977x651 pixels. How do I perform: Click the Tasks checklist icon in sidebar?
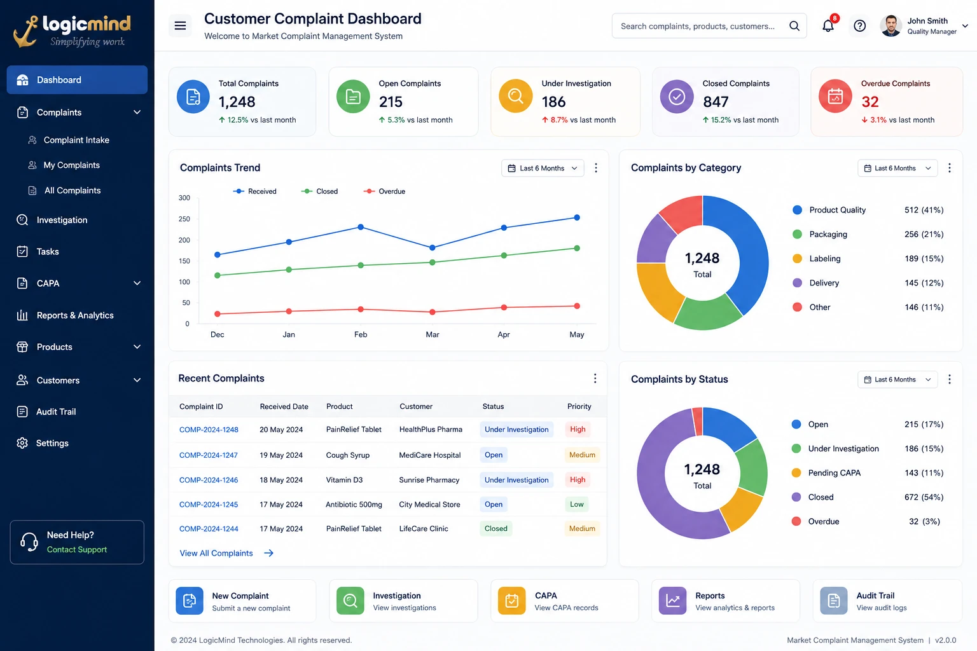coord(22,251)
